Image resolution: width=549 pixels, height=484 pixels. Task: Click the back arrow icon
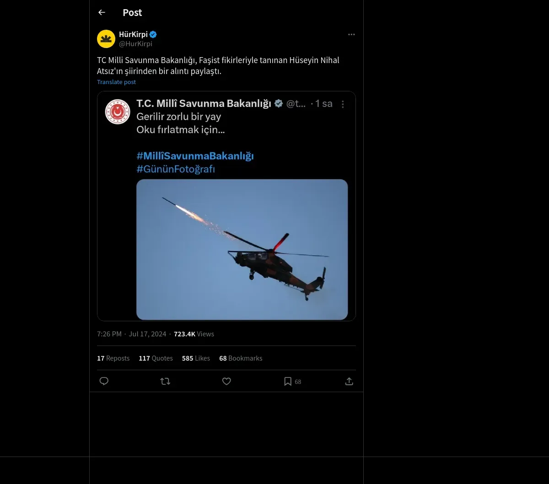pos(102,12)
